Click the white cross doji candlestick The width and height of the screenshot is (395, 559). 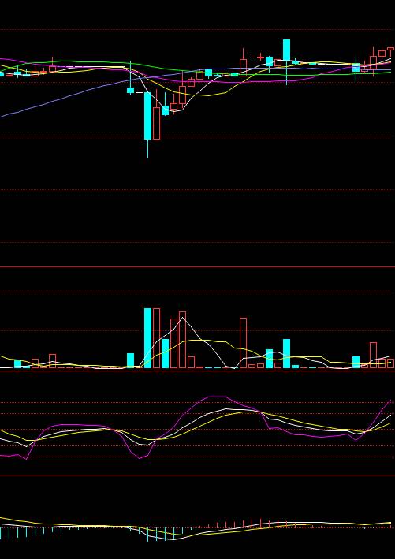(252, 58)
